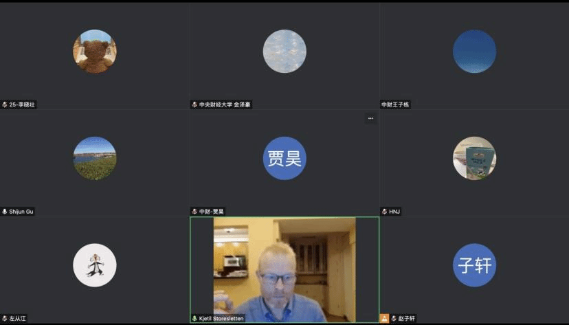The image size is (569, 325).
Task: Click 左从江's cartoon character avatar
Action: click(95, 265)
